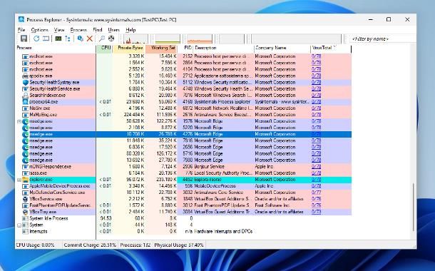Open process Properties toolbar icon
The width and height of the screenshot is (435, 271).
coord(80,39)
